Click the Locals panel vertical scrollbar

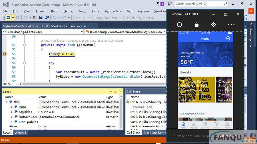tap(121, 113)
